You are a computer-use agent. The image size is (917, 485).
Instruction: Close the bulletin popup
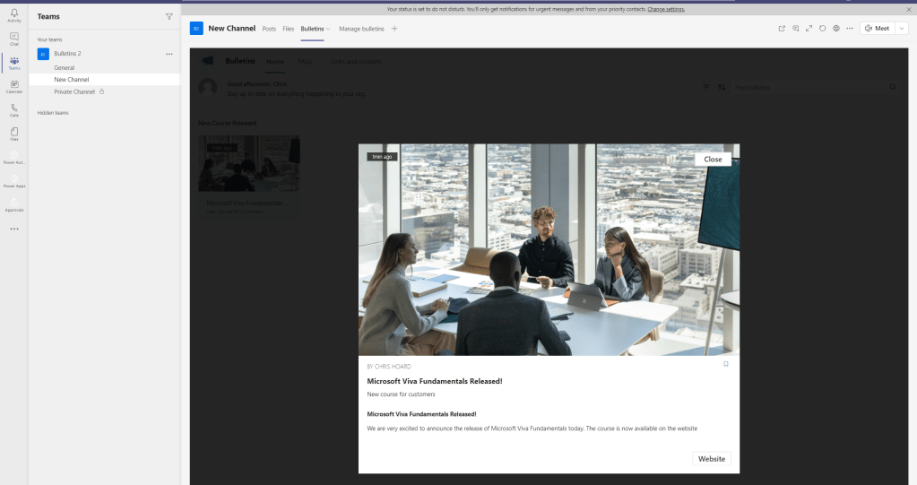(x=713, y=159)
